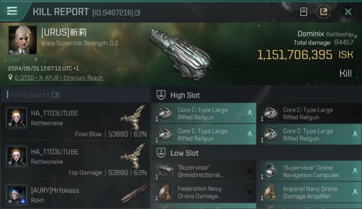The image size is (362, 209).
Task: Select the 'Supervisor' Drone Navigation Computer
Action: (x=309, y=171)
